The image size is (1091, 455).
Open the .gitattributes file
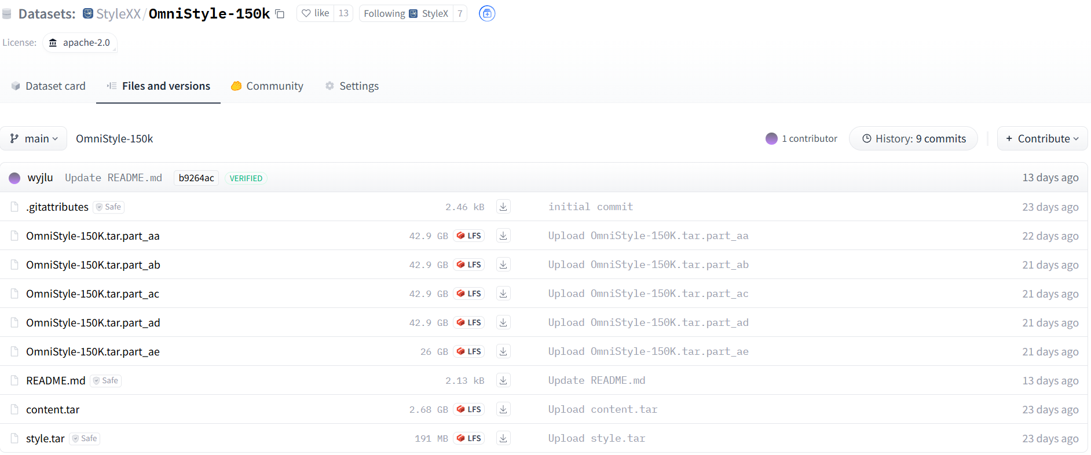[57, 207]
